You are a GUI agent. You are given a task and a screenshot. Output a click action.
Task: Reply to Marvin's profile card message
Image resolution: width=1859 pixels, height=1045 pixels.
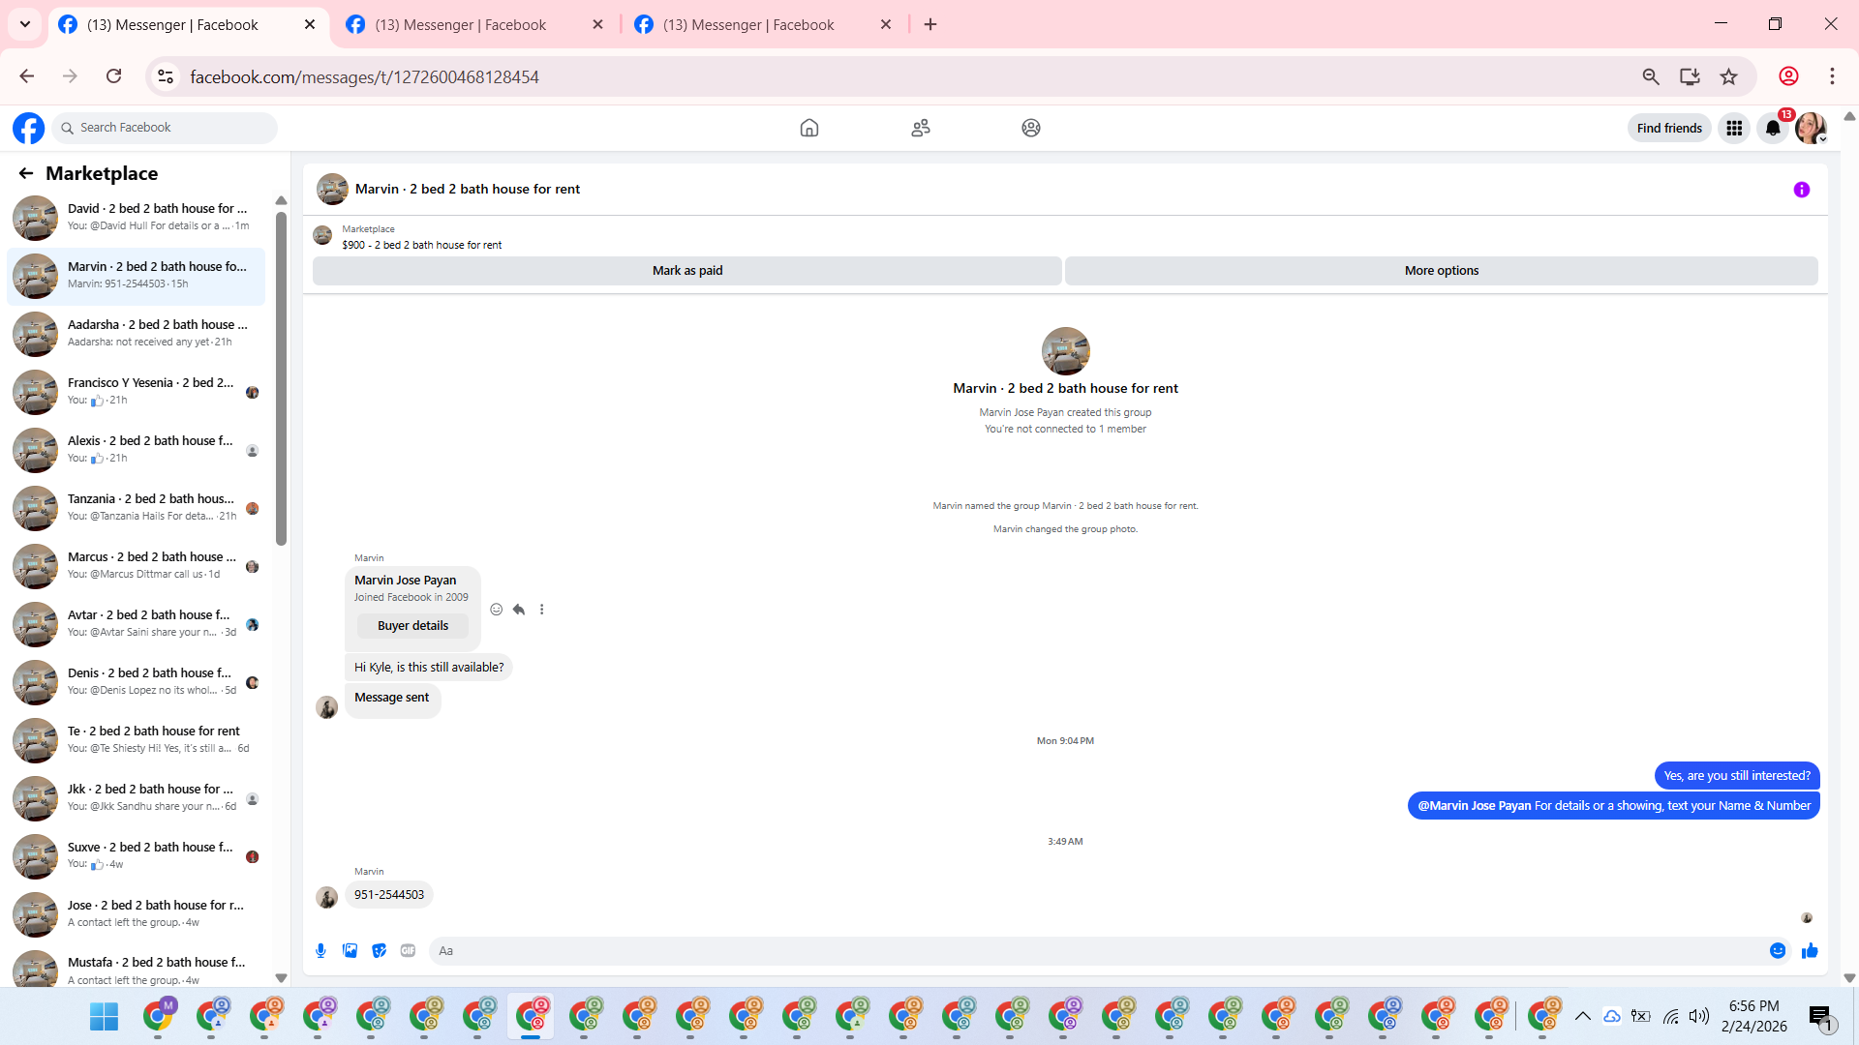click(519, 610)
